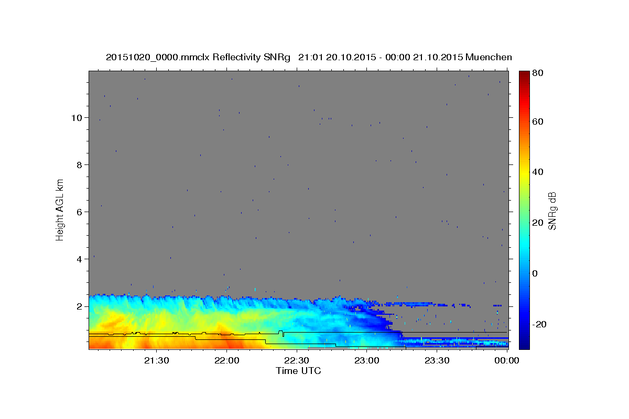Click the 23:00 time tick label

point(367,360)
